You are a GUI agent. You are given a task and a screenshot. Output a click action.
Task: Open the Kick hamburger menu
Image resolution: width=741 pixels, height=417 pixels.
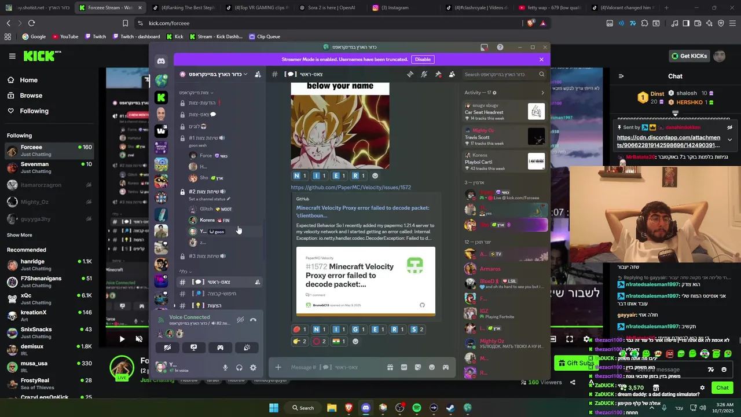(x=12, y=56)
